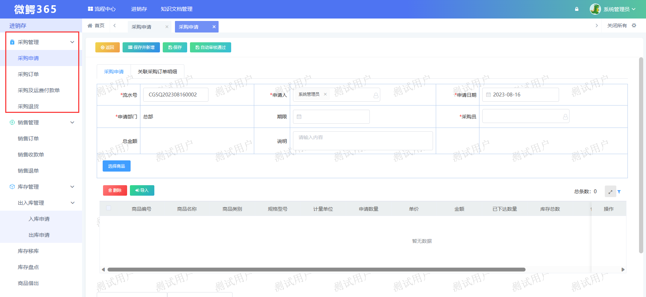Click the horizontal table scrollbar
The width and height of the screenshot is (646, 297).
[316, 269]
